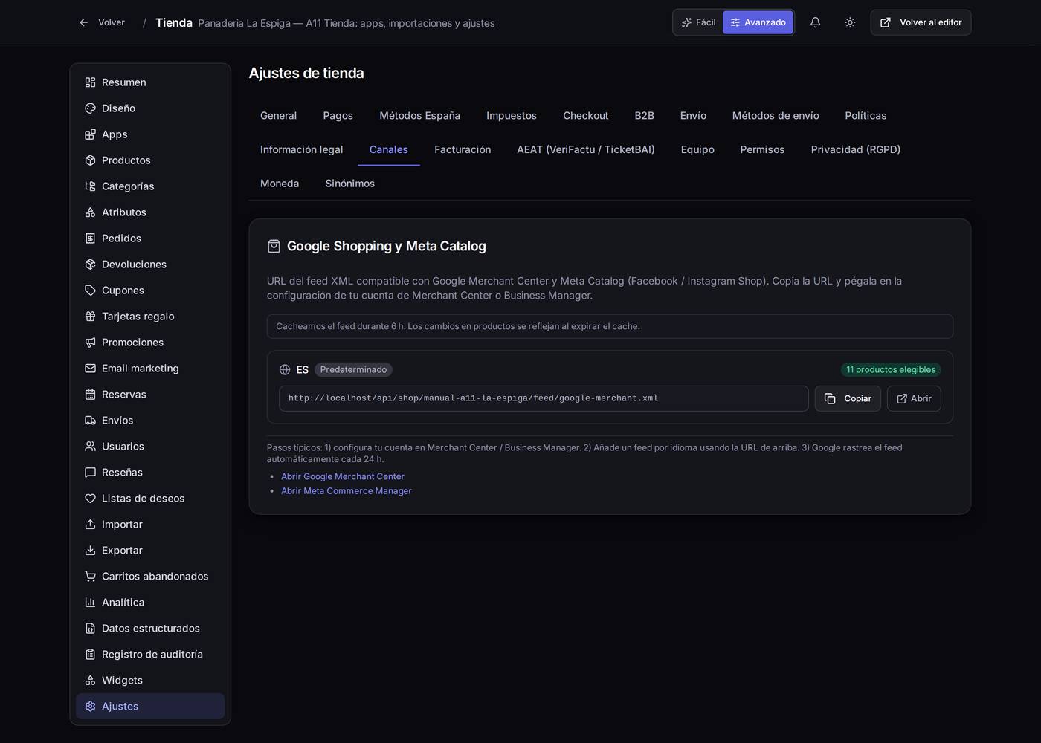The width and height of the screenshot is (1041, 743).
Task: Open notifications bell
Action: tap(815, 22)
